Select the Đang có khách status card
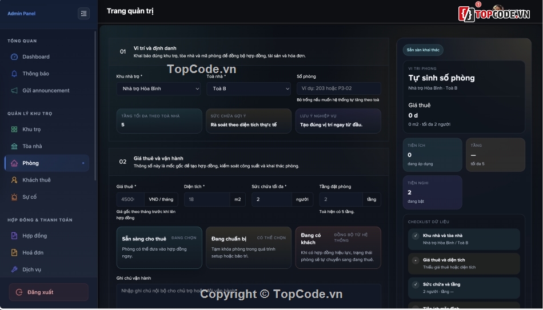The image size is (543, 310). pos(338,248)
